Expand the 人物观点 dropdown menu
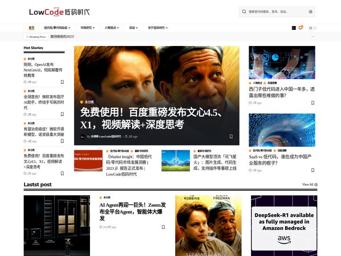The image size is (341, 256). click(x=112, y=28)
